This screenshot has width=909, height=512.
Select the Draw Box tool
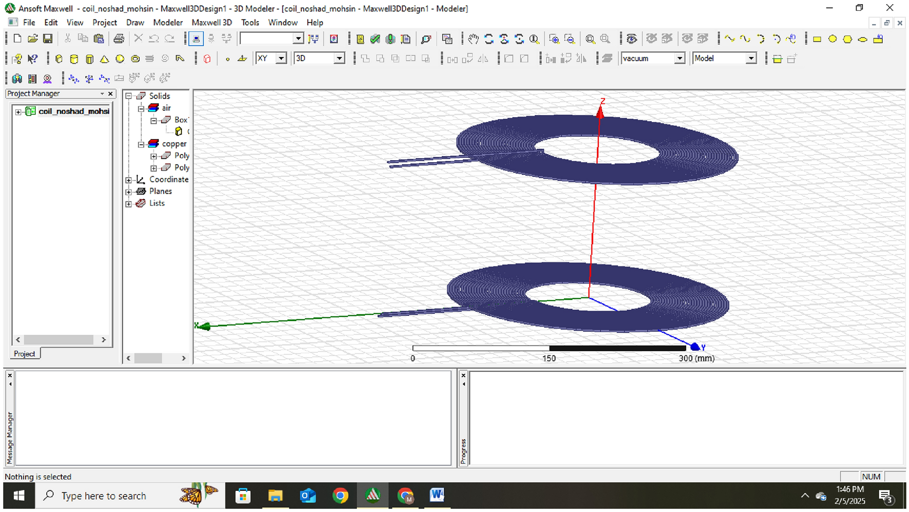tap(59, 59)
